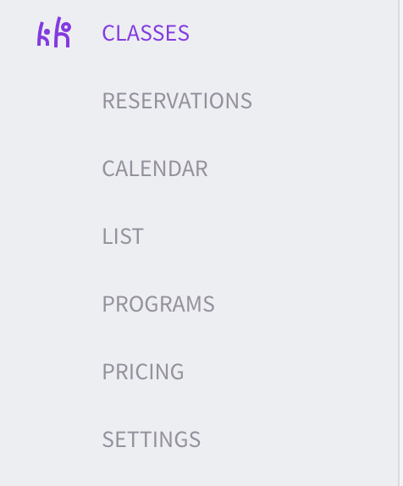Viewport: 403px width, 486px height.
Task: Switch to the class Calendar
Action: coord(155,168)
